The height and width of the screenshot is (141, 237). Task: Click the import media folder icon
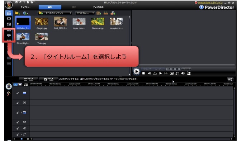(17, 13)
